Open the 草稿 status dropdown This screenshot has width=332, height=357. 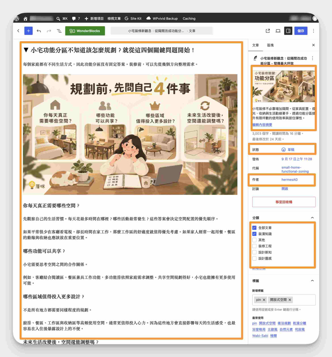[x=288, y=149]
